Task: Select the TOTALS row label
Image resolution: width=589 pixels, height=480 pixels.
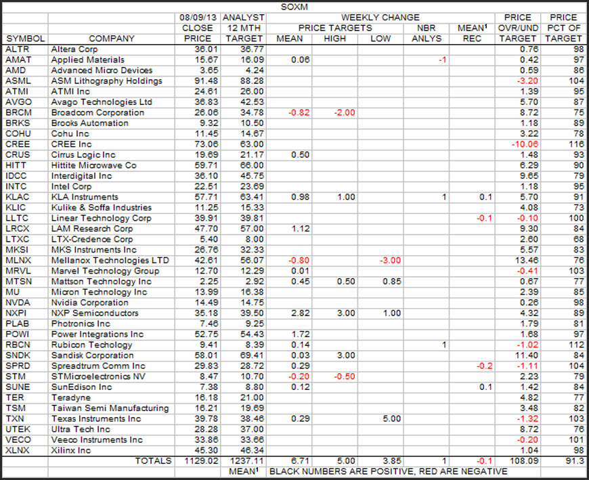Action: tap(153, 461)
